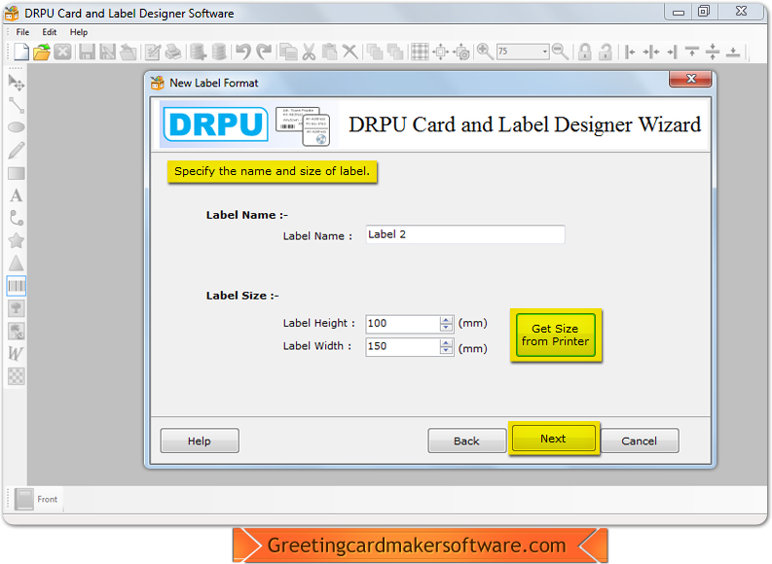Click the Zoom In magnifier icon

click(x=485, y=52)
